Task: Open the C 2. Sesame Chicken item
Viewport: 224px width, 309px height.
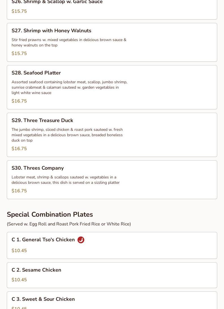Action: pyautogui.click(x=112, y=275)
